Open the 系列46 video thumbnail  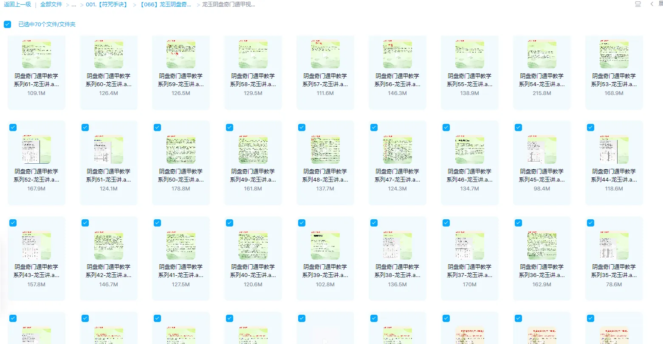pyautogui.click(x=470, y=149)
